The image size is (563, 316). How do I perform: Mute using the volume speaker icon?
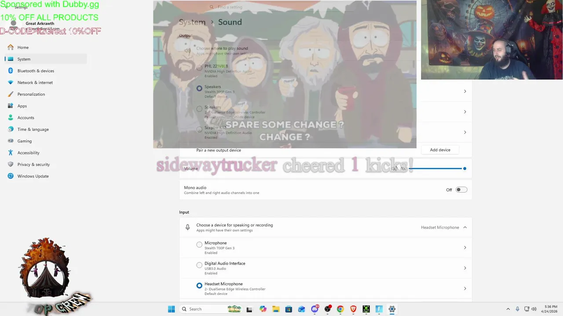point(395,169)
